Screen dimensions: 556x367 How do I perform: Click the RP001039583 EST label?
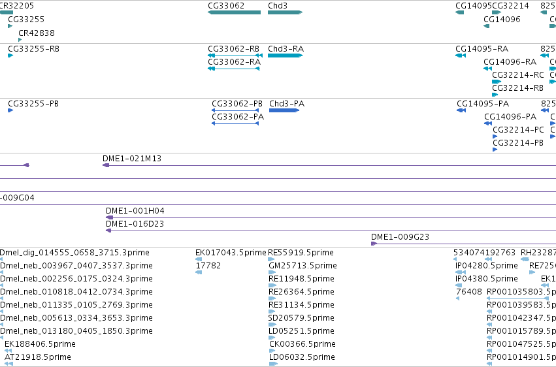(x=521, y=305)
